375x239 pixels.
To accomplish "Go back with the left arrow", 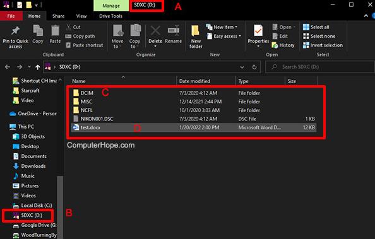I will (x=8, y=67).
